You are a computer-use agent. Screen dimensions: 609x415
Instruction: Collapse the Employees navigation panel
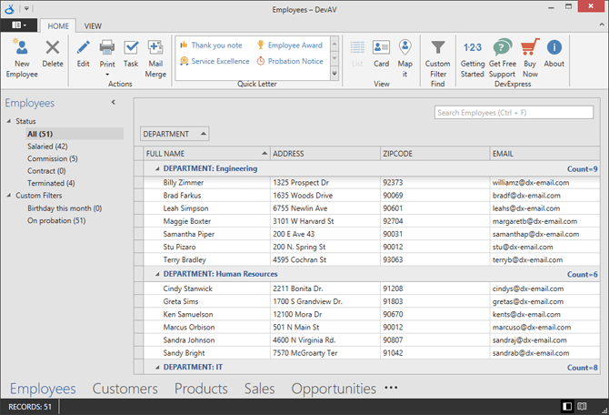[113, 103]
